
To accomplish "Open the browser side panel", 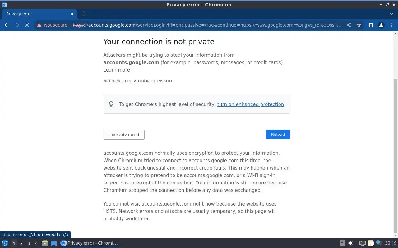I will pyautogui.click(x=371, y=25).
